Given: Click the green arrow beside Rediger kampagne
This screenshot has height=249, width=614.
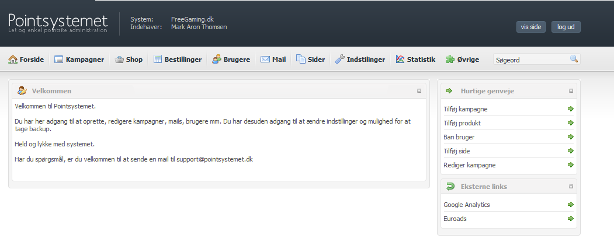Looking at the screenshot, I should coord(571,165).
